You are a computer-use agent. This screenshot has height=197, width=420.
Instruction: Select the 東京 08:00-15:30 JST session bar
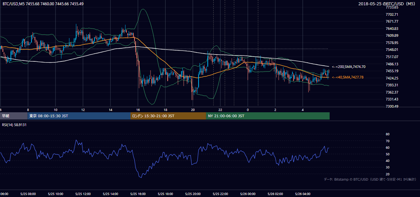click(79, 116)
